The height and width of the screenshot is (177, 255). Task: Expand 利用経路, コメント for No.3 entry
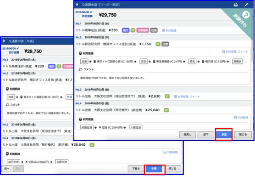pyautogui.click(x=187, y=97)
